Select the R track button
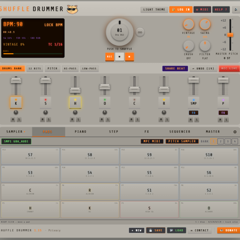Viewport: 240px width, 240px height. [x=164, y=102]
